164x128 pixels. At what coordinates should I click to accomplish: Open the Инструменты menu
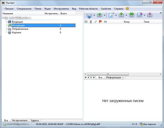tap(61, 9)
